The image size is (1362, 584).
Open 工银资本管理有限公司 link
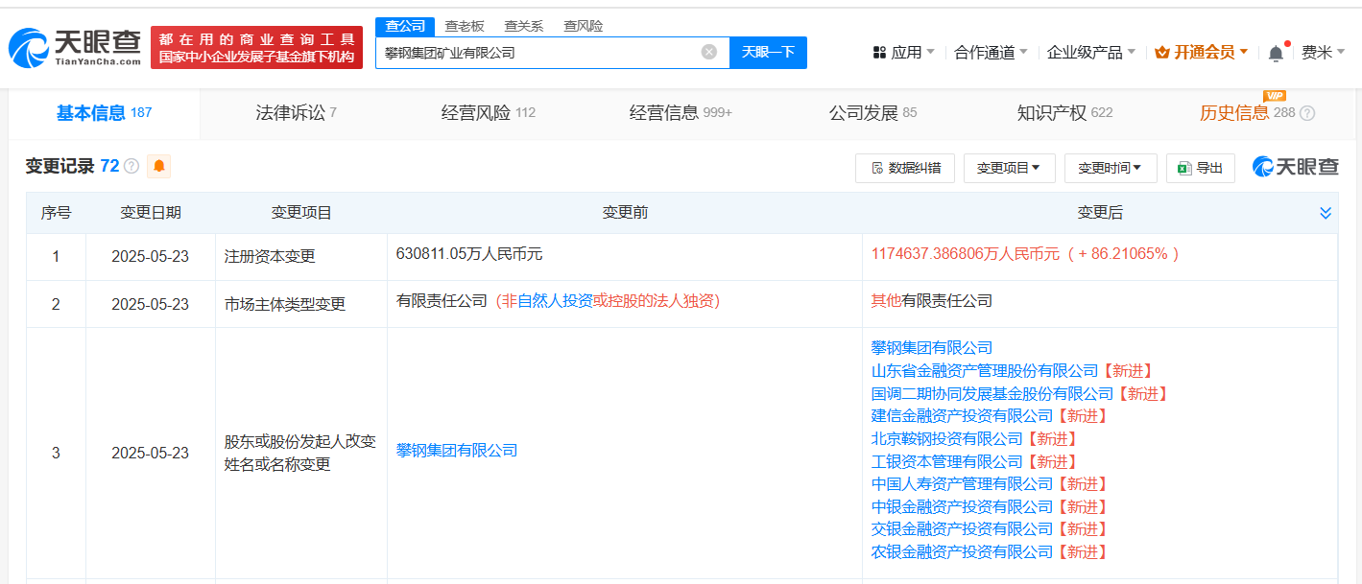coord(946,461)
